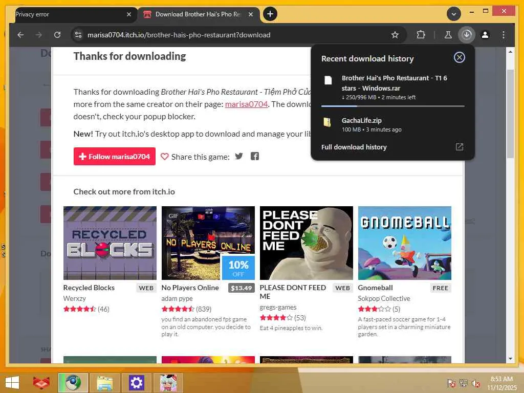Follow marisa0704 button
The height and width of the screenshot is (393, 524).
pos(114,157)
